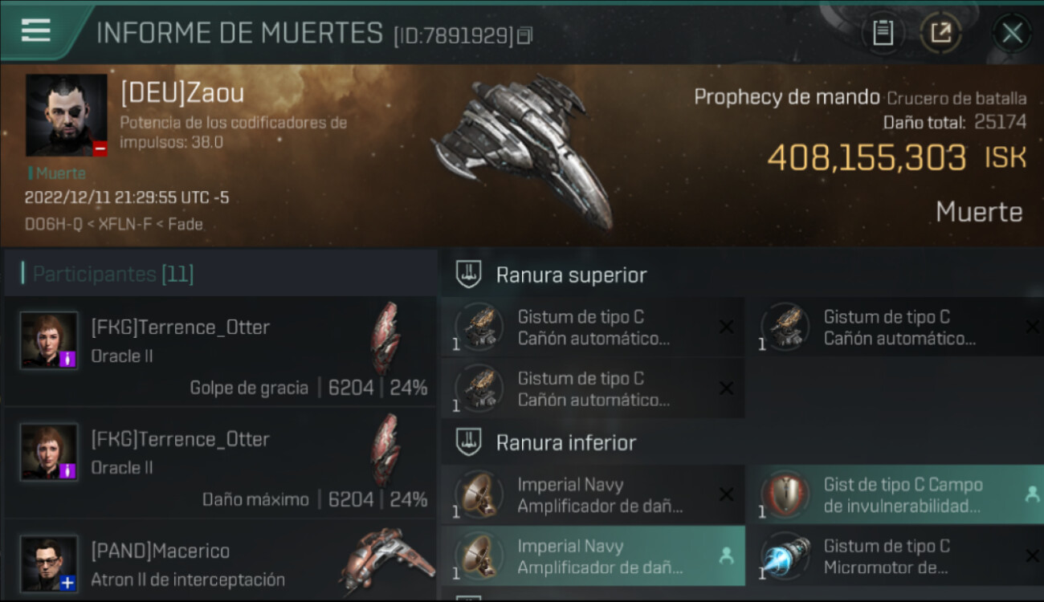Select the Ranura superior shield icon
Image resolution: width=1044 pixels, height=602 pixels.
click(x=468, y=275)
